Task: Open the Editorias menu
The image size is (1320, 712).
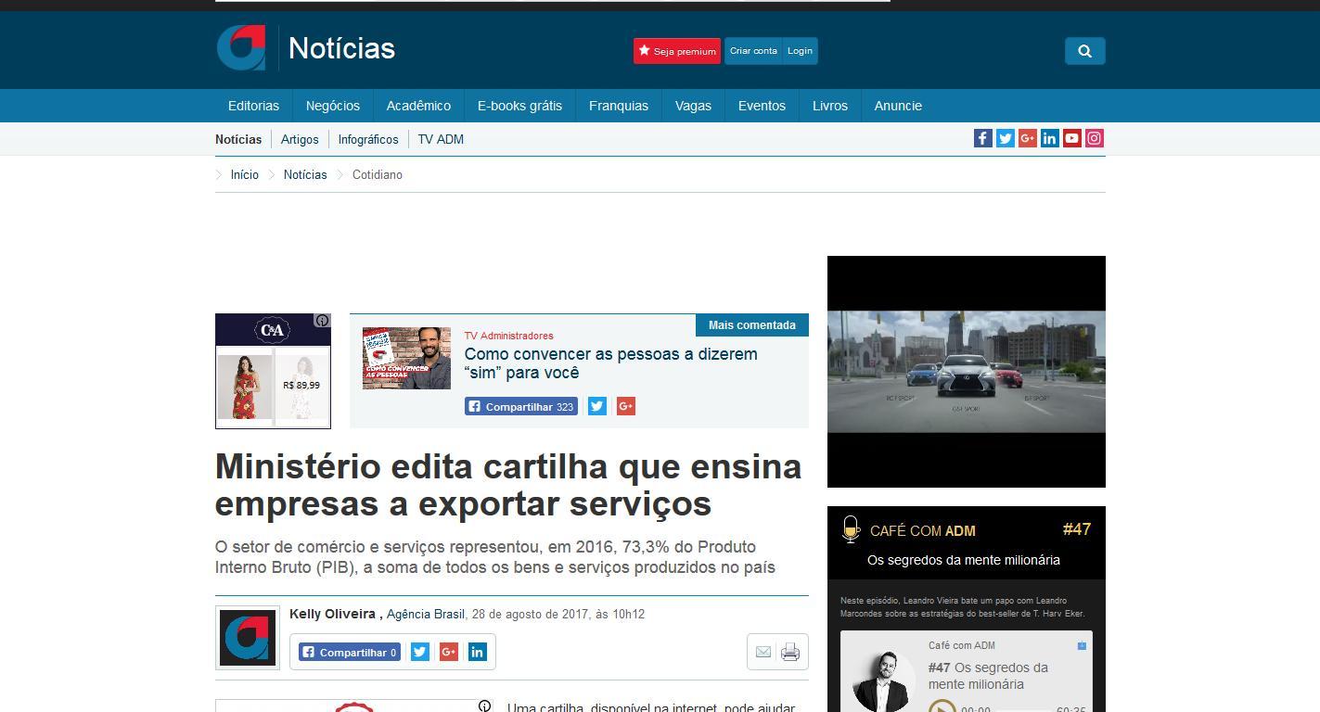Action: pyautogui.click(x=253, y=106)
